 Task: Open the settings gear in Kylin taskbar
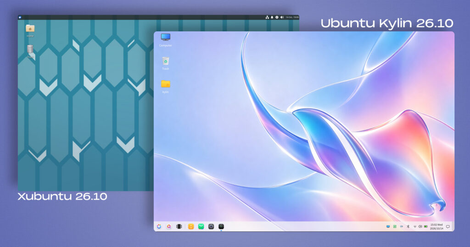click(x=211, y=227)
